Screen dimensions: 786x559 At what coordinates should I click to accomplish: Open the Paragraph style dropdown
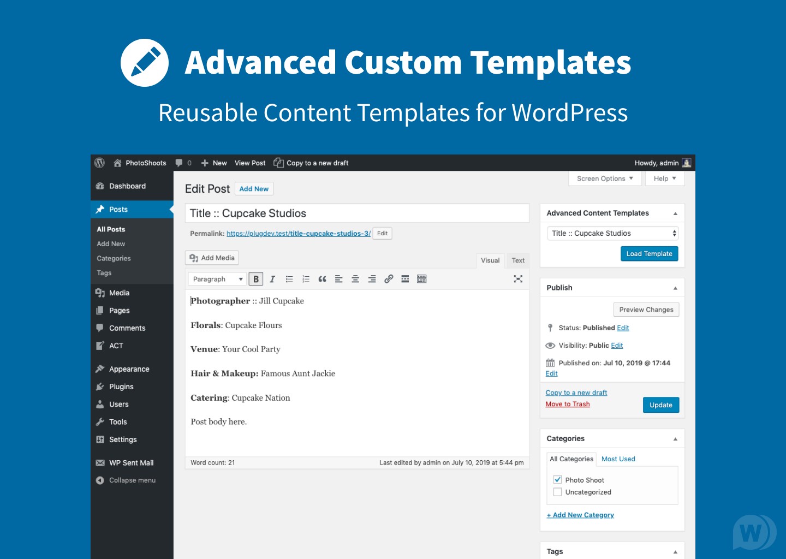(217, 278)
